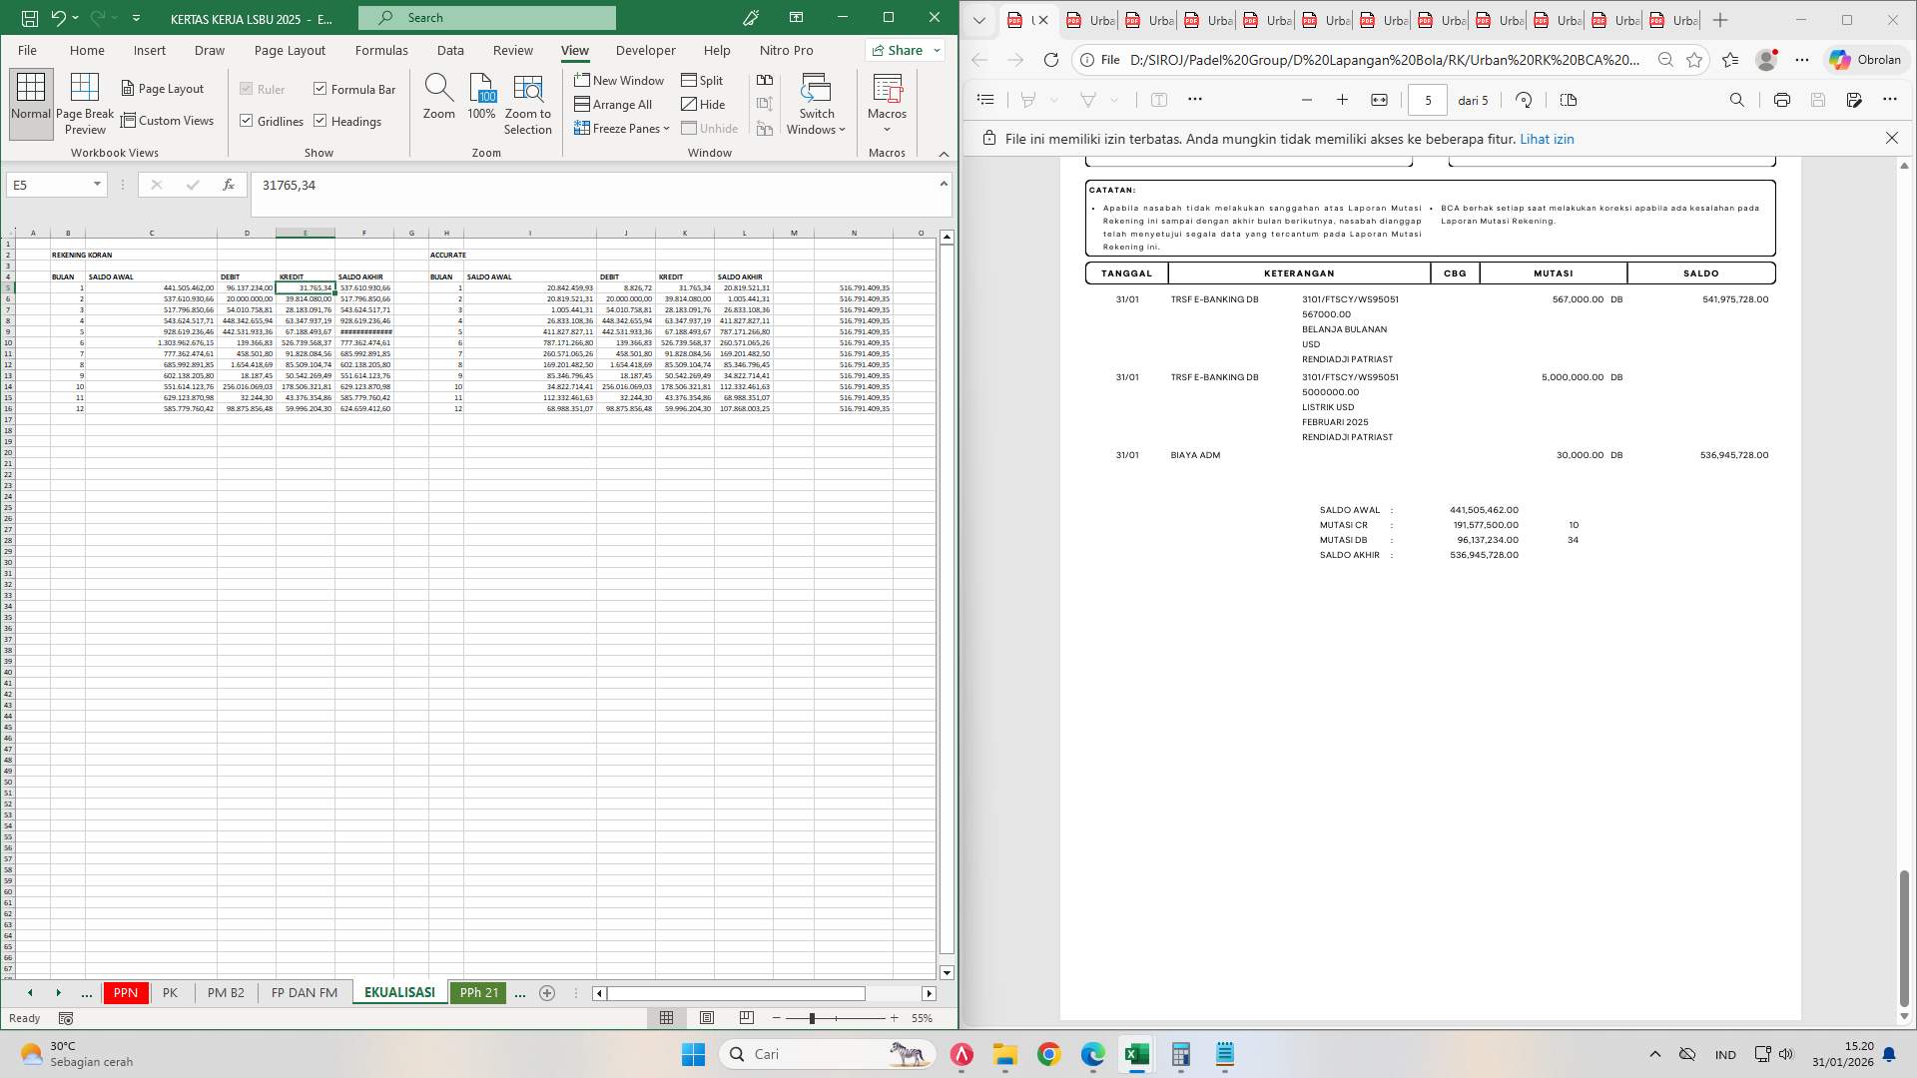Open the Macros panel

pos(887,95)
